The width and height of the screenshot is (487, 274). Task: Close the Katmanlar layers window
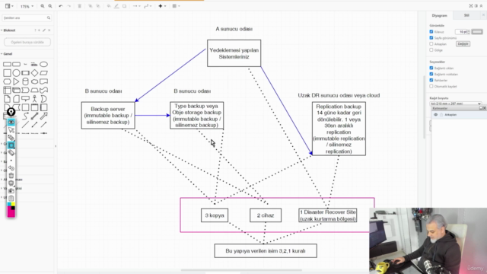tap(484, 108)
